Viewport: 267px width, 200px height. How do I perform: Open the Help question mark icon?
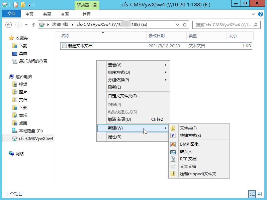(x=260, y=14)
